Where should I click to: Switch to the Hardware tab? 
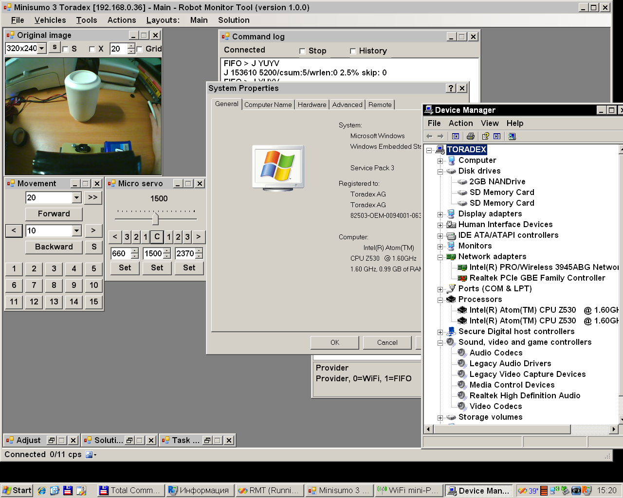[312, 105]
